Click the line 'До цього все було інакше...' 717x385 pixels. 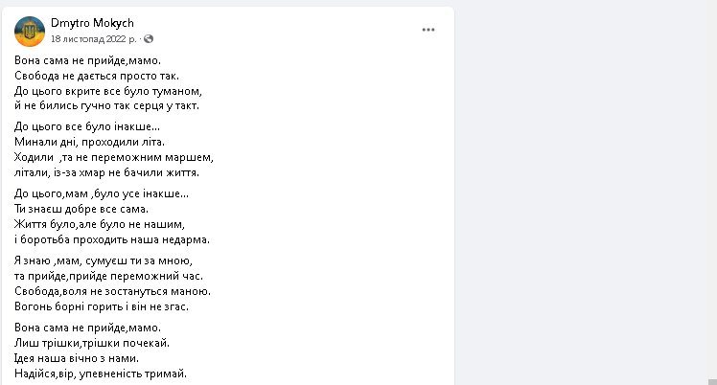coord(88,126)
